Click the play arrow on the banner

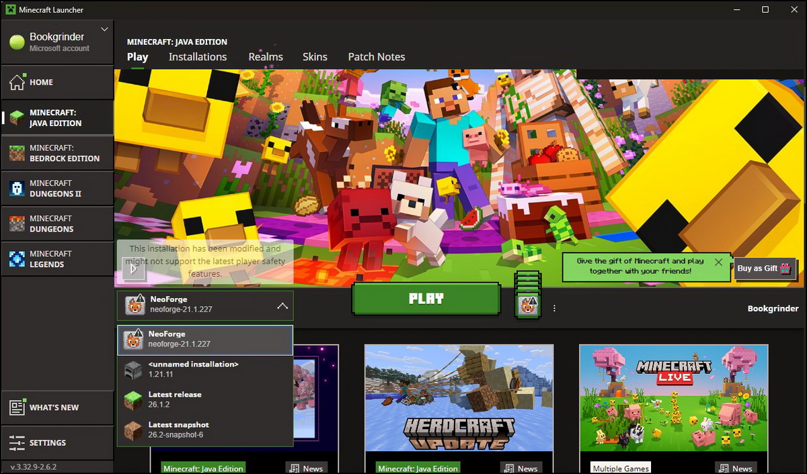[134, 269]
